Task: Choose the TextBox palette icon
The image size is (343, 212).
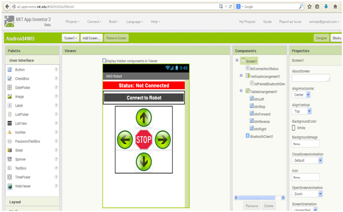Action: [x=10, y=168]
